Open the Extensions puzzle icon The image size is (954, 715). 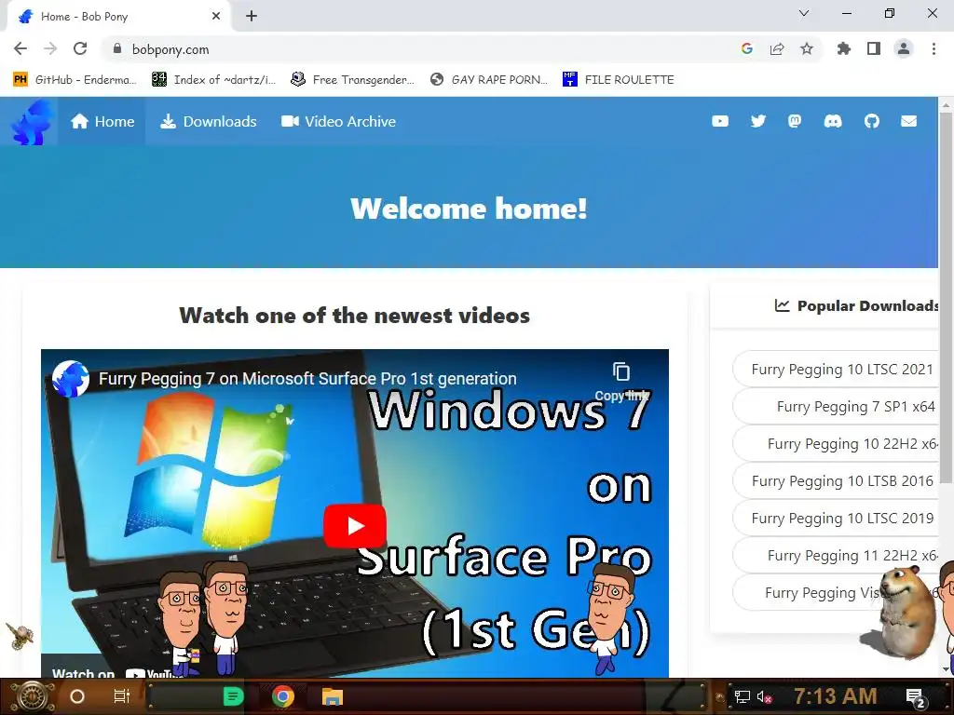click(844, 48)
